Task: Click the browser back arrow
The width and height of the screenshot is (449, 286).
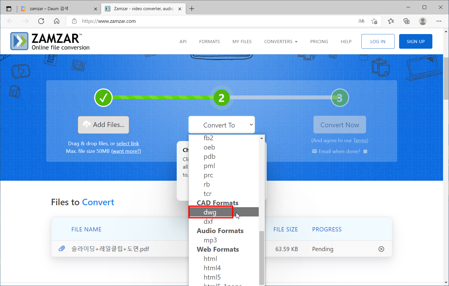Action: [x=10, y=21]
